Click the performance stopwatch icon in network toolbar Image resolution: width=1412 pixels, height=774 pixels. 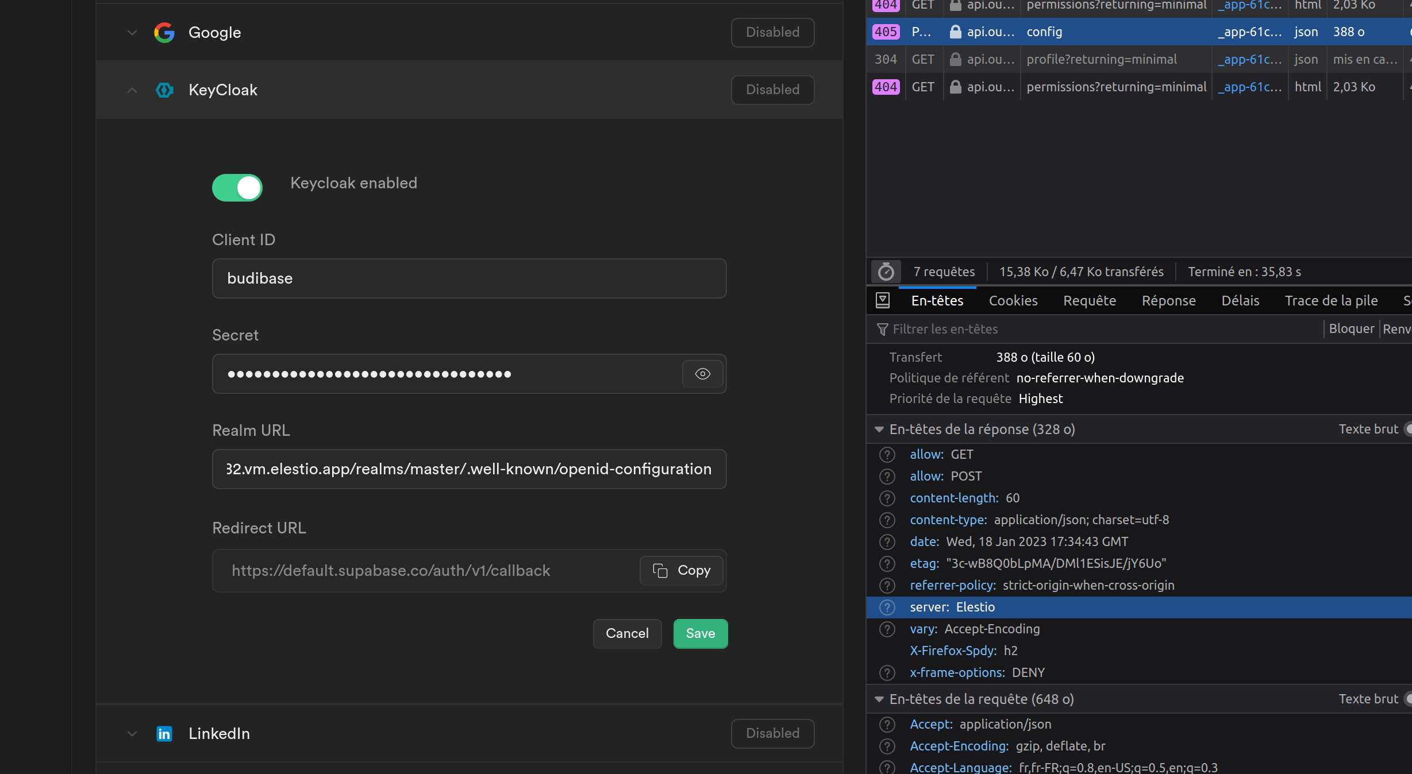coord(886,272)
